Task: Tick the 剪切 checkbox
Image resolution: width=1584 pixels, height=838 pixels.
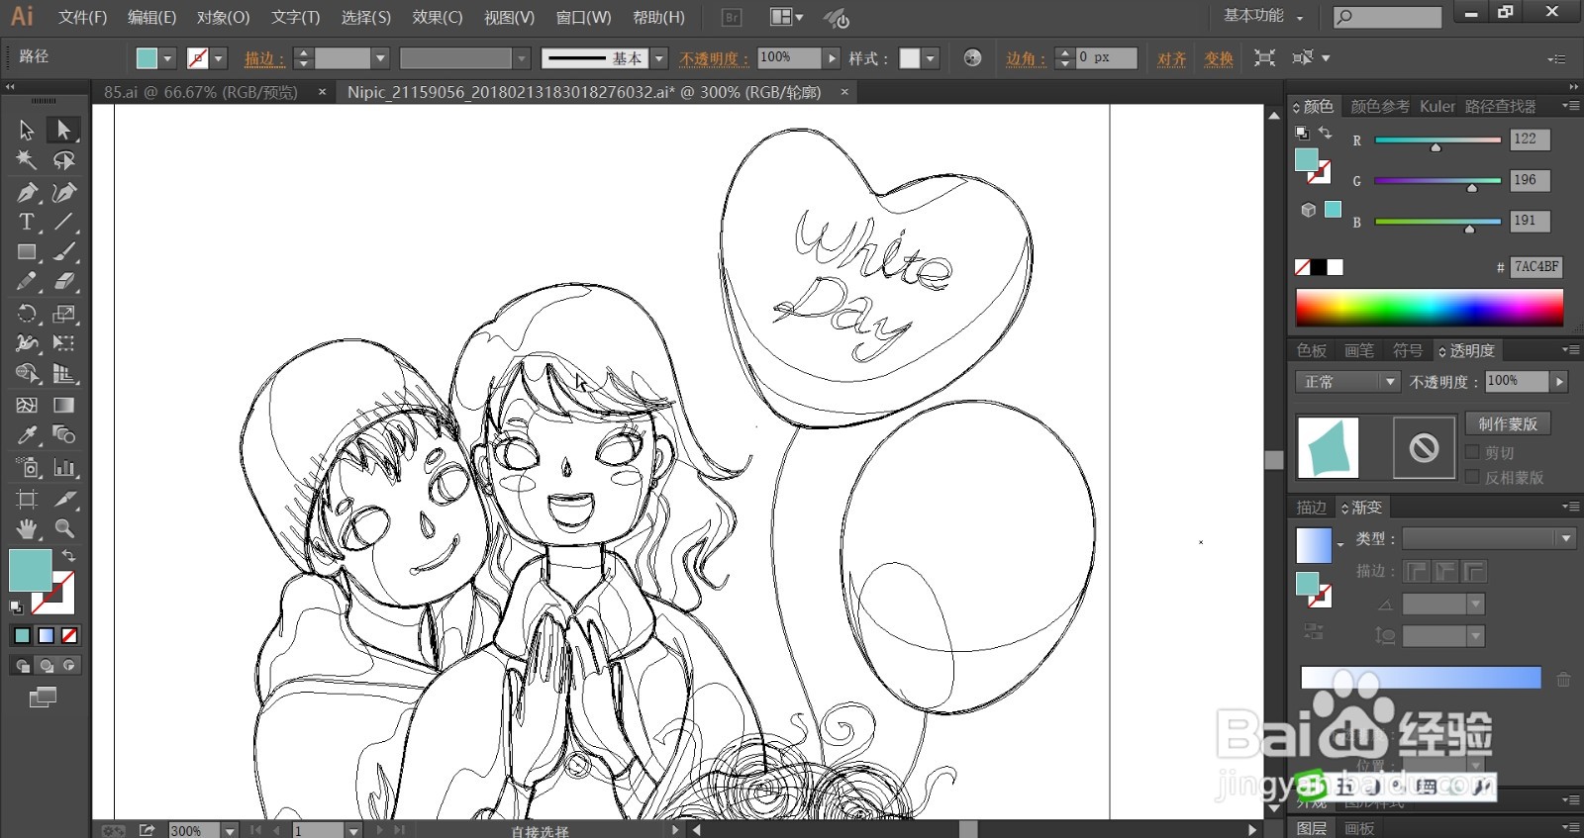Action: click(x=1472, y=452)
